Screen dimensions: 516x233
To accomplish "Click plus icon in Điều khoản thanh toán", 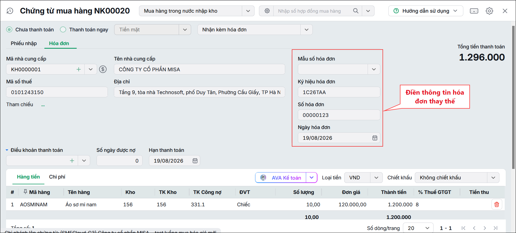I will pos(72,161).
